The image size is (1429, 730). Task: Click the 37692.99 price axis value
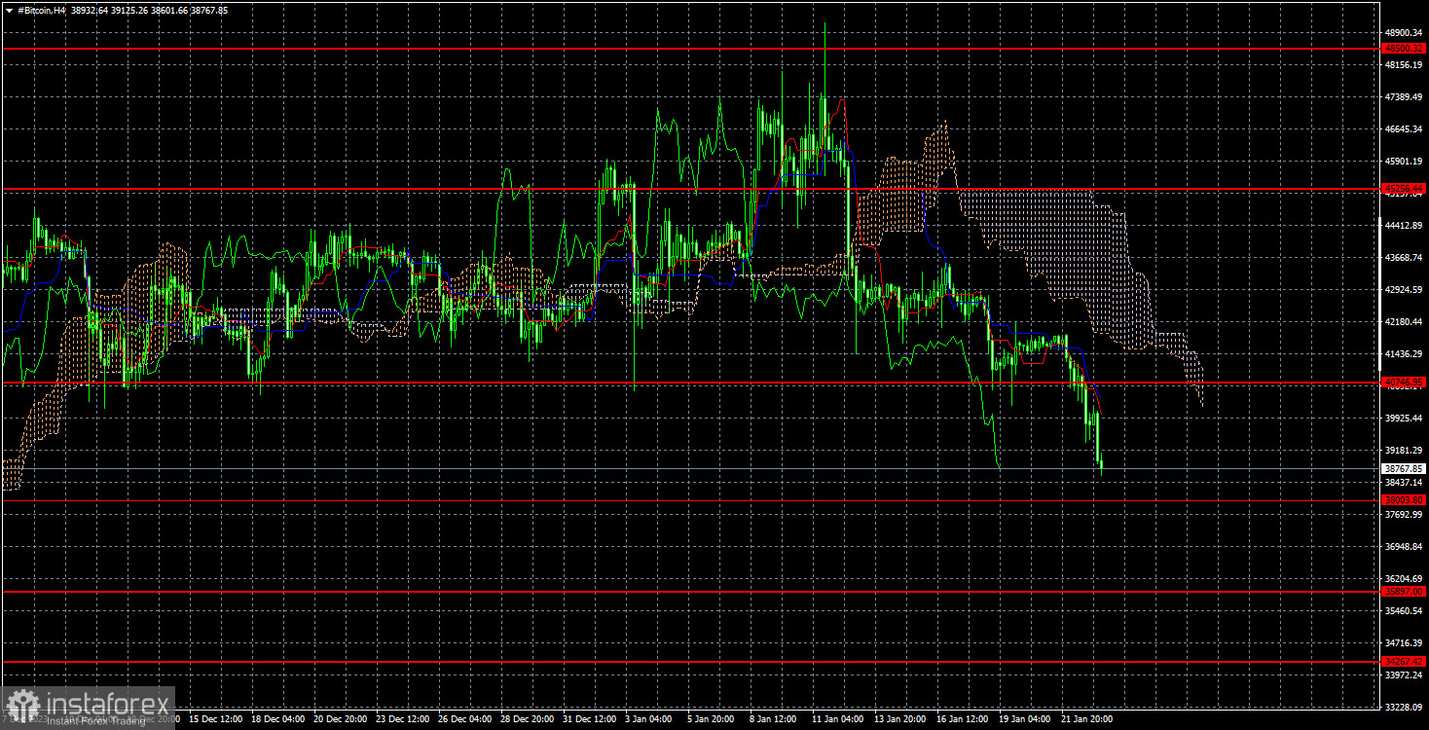click(1404, 515)
